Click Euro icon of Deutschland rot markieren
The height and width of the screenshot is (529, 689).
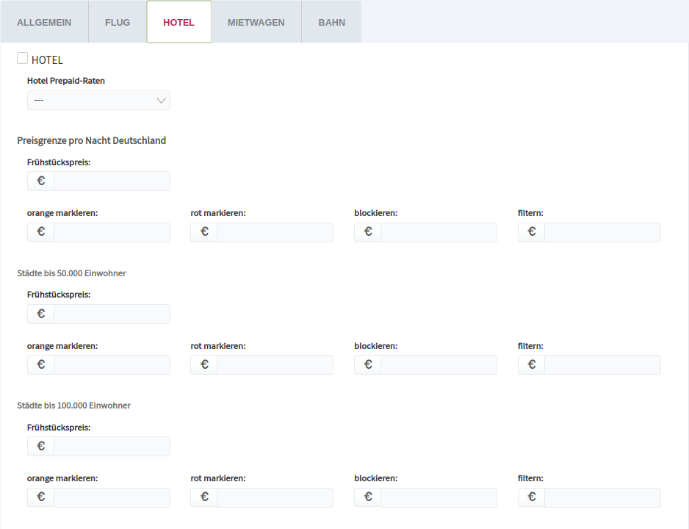click(204, 232)
